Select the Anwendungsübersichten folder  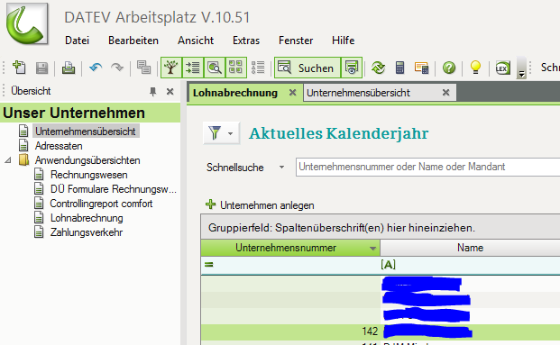[87, 160]
